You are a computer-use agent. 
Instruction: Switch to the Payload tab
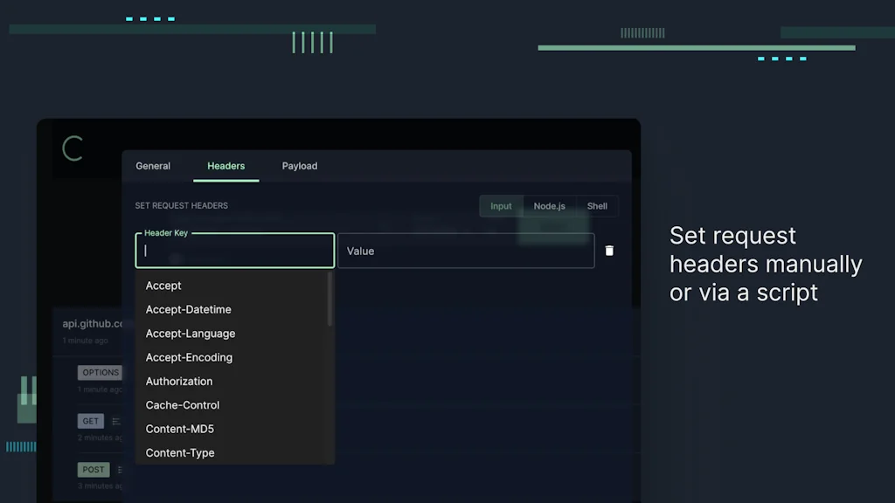(x=299, y=166)
